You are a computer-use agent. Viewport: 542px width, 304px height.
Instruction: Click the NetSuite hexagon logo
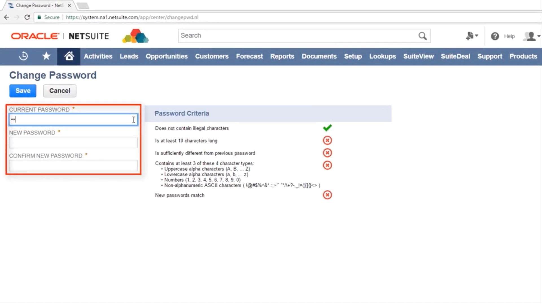[135, 36]
